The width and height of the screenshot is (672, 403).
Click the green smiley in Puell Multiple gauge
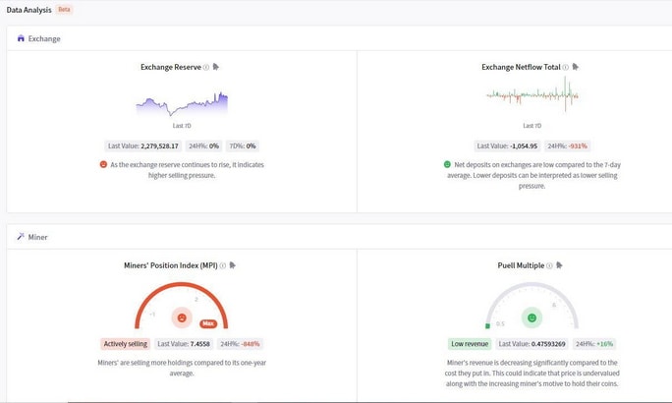532,317
